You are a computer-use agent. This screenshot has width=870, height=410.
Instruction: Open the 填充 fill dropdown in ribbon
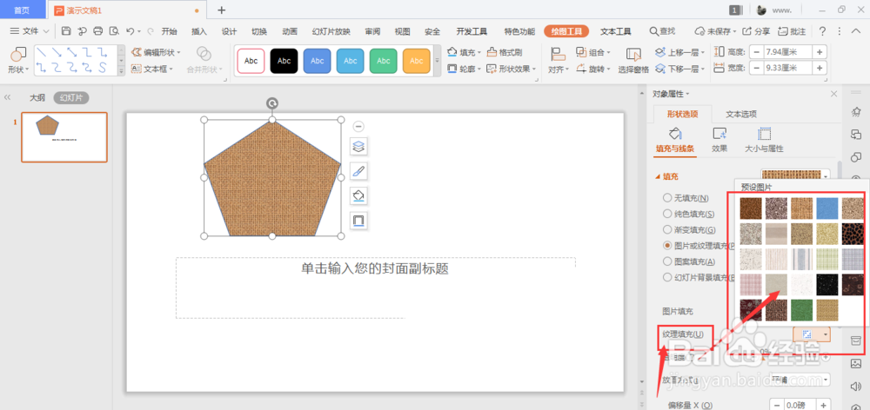pyautogui.click(x=465, y=52)
